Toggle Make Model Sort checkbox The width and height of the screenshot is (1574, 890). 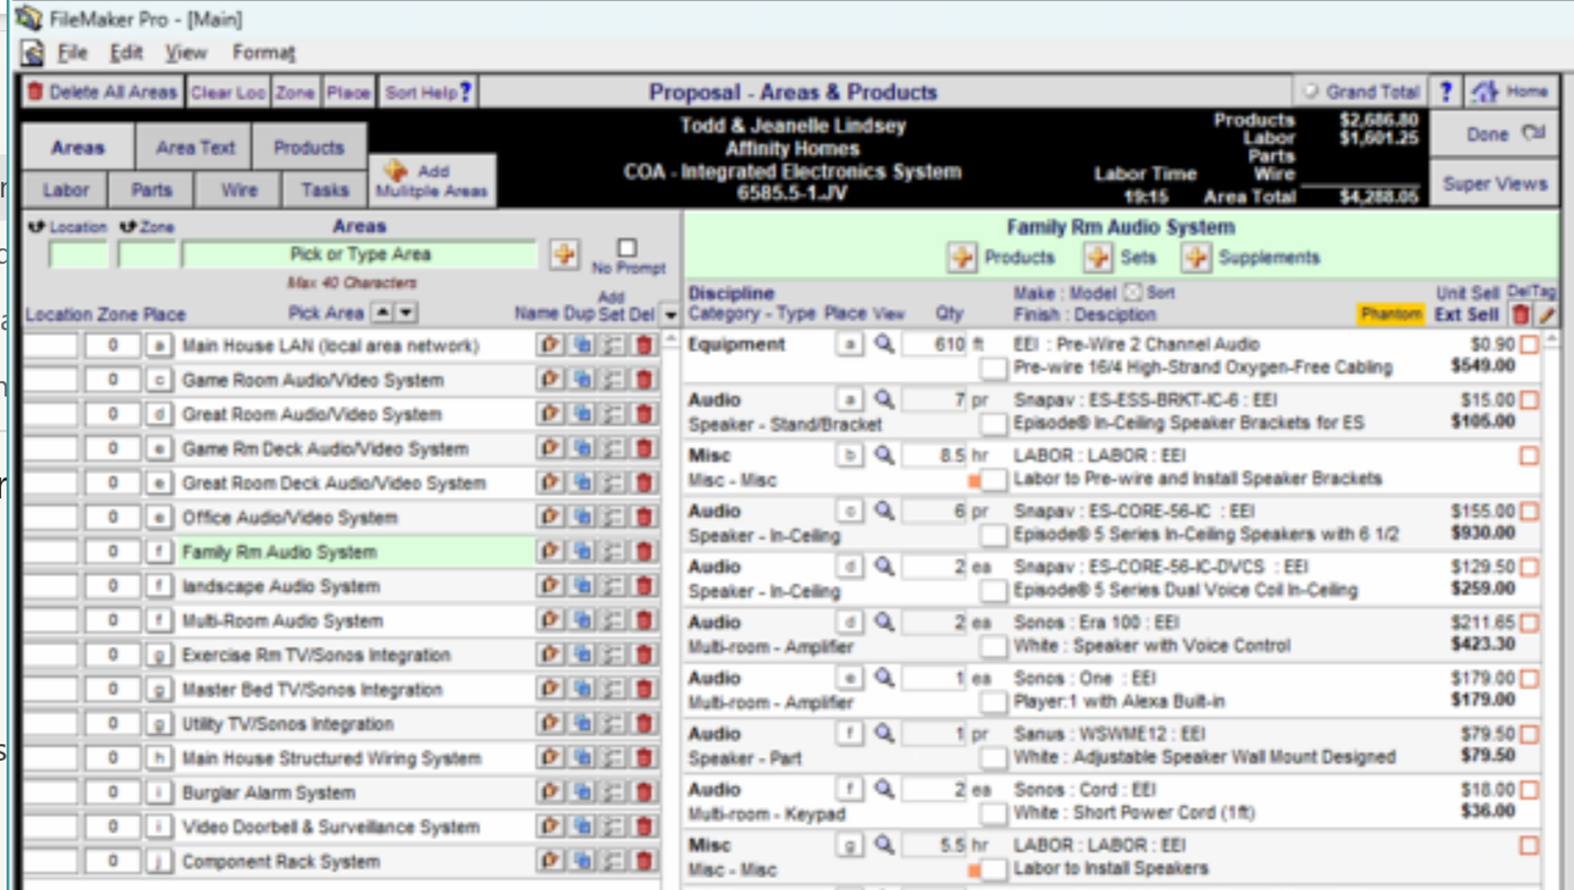pyautogui.click(x=1132, y=293)
